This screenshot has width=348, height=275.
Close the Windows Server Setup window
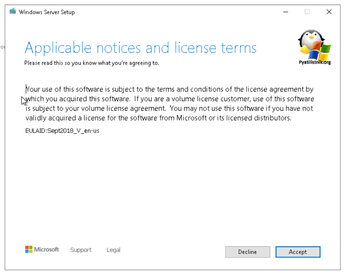(x=329, y=12)
